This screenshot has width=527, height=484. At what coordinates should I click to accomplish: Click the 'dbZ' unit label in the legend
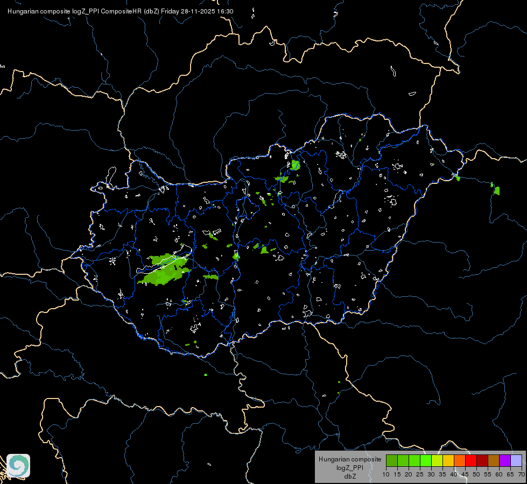tap(350, 476)
